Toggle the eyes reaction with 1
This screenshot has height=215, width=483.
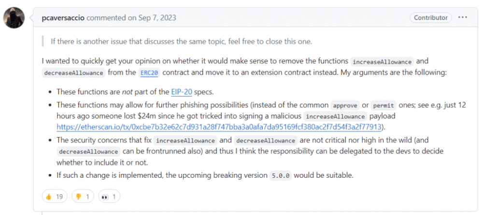(x=109, y=197)
